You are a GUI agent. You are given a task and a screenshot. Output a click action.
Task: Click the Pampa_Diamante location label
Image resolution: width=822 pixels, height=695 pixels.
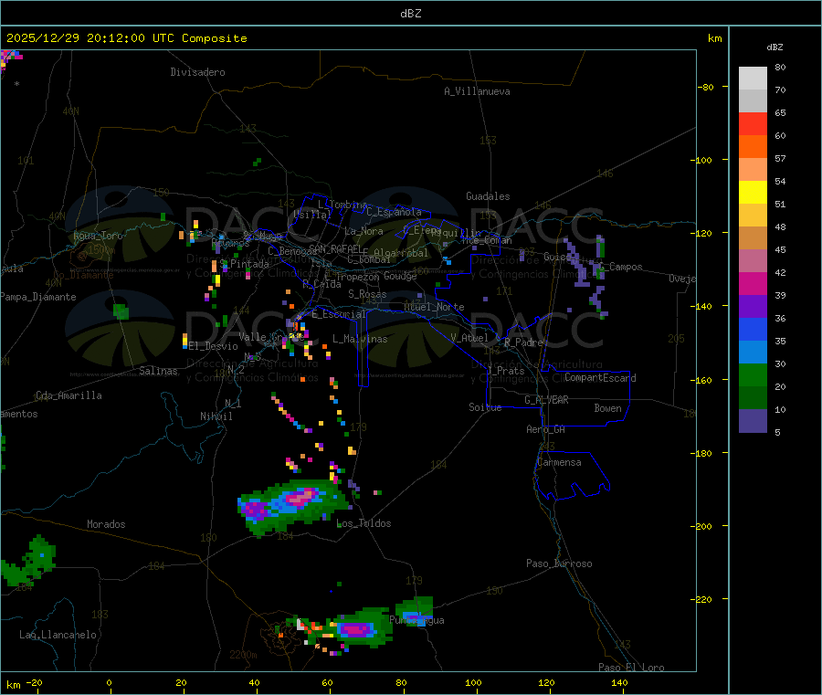coord(38,297)
